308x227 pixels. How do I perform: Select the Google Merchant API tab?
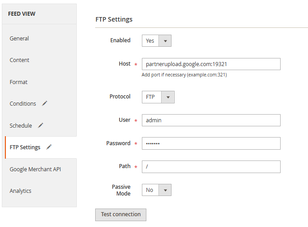click(x=35, y=169)
